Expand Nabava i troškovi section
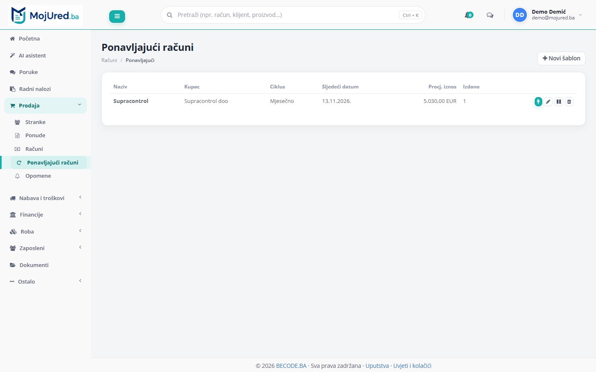596x372 pixels. (46, 198)
